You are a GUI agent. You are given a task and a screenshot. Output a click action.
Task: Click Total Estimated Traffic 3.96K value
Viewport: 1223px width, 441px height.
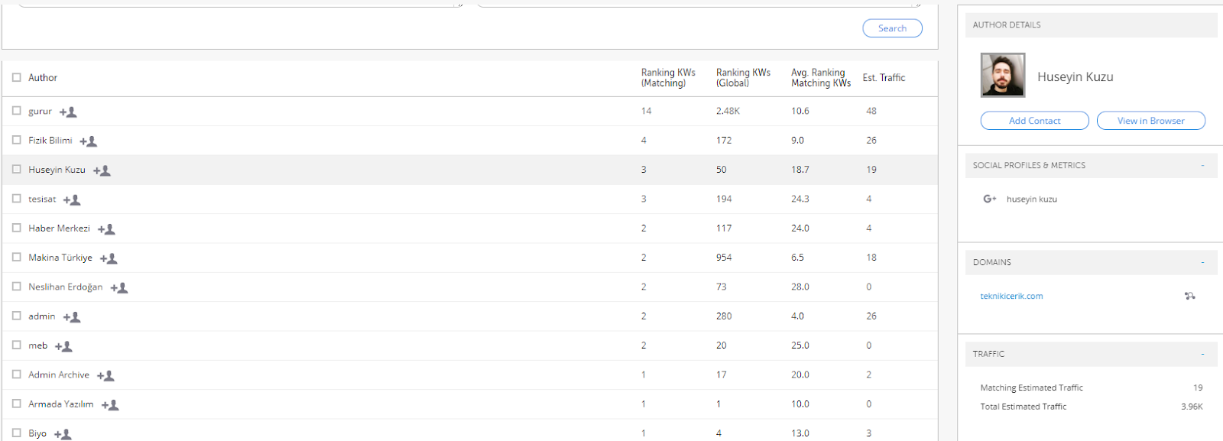click(1192, 407)
